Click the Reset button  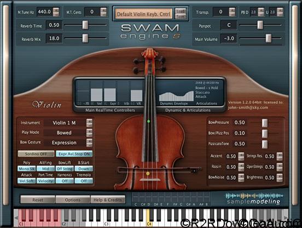pos(38,200)
